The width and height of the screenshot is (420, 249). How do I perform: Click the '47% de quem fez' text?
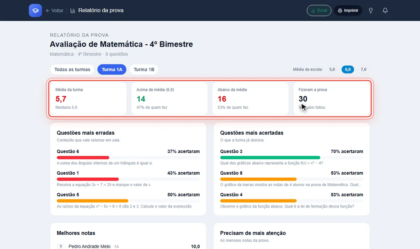(152, 108)
